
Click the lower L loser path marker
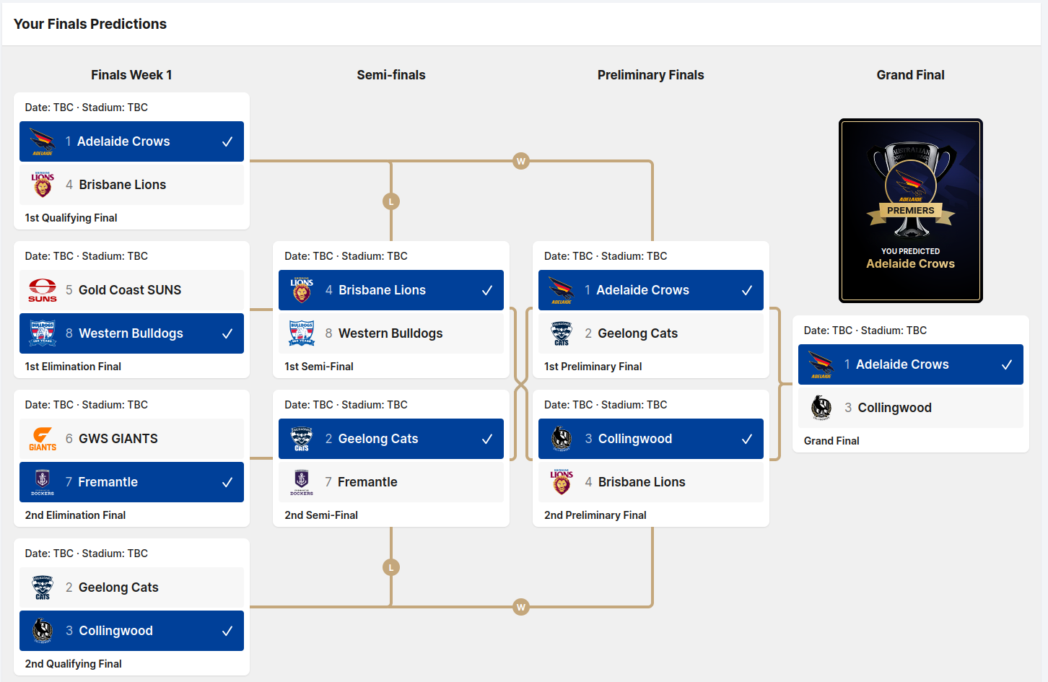click(x=391, y=567)
